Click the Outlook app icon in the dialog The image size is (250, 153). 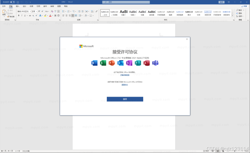click(120, 63)
